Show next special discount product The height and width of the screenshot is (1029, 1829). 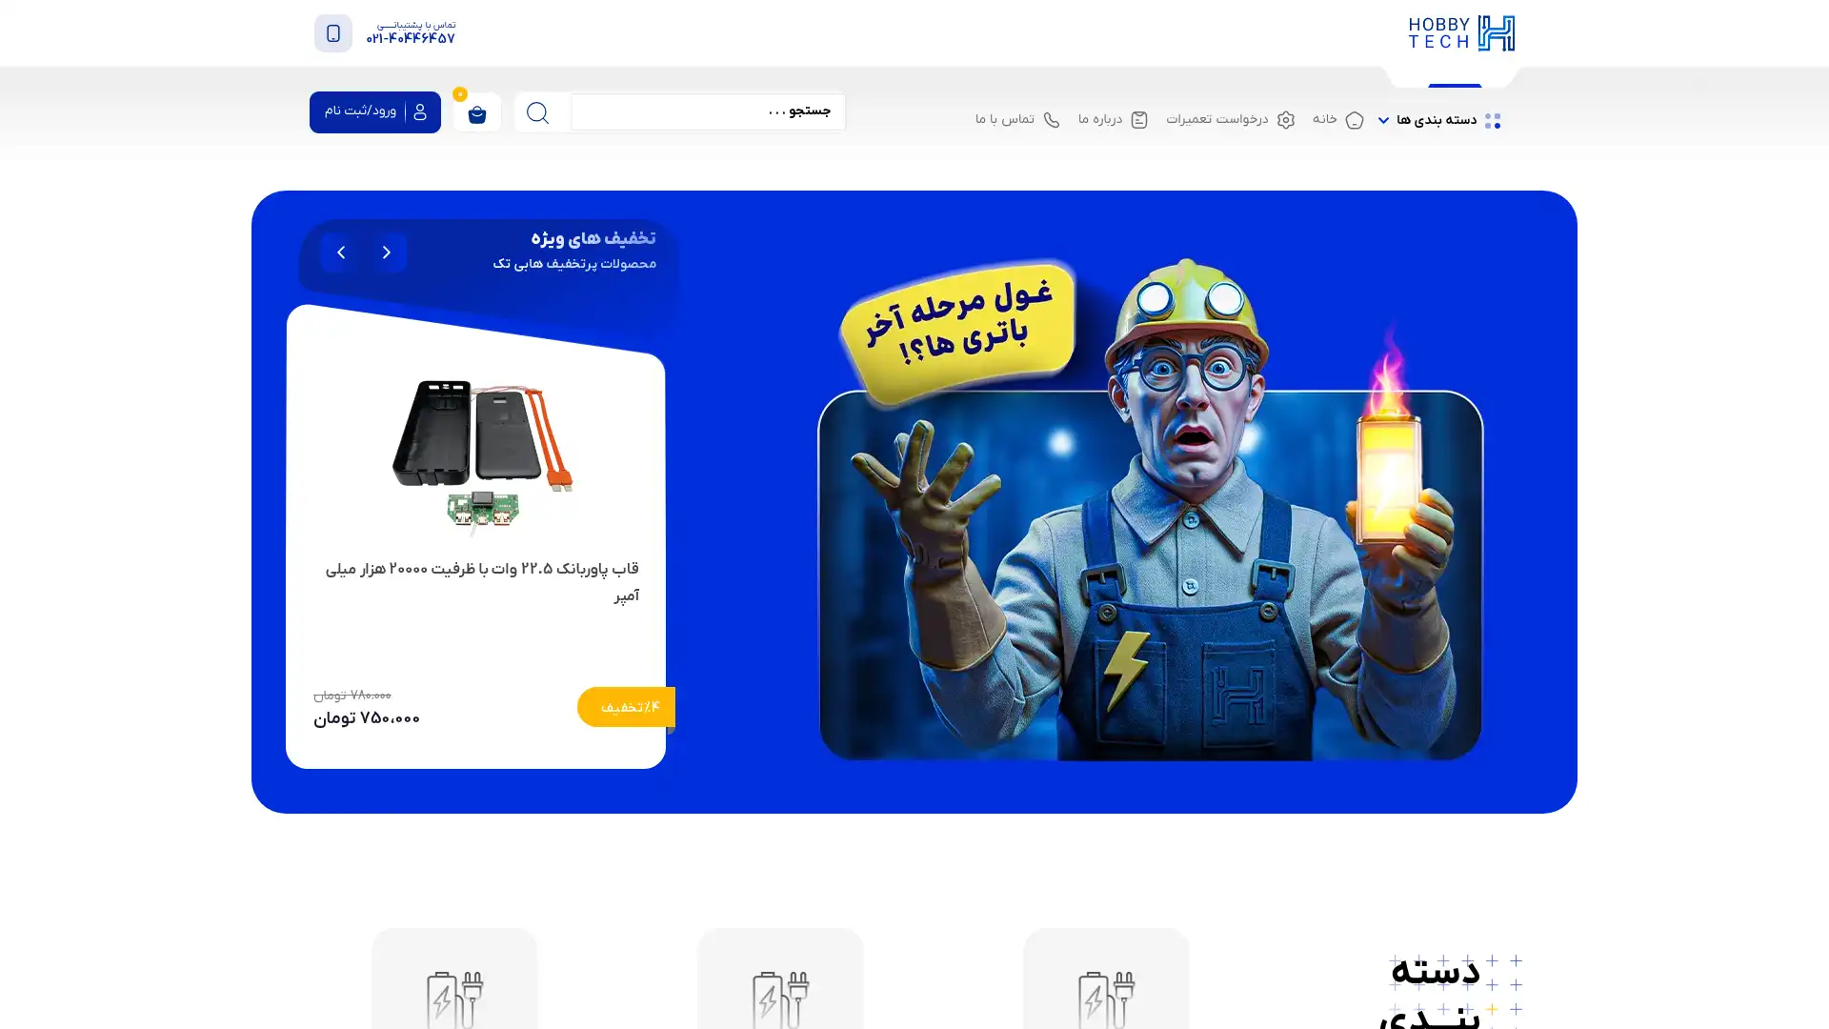pos(341,252)
